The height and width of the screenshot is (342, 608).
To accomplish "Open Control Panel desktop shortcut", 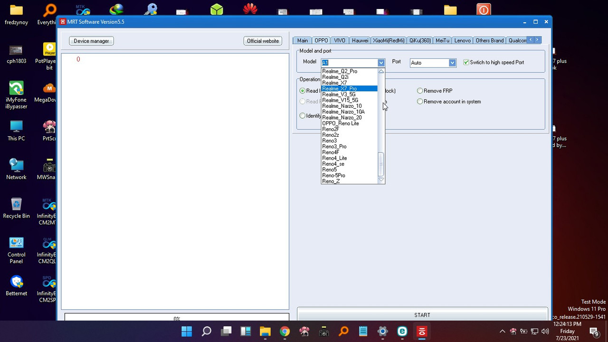I will coord(16,250).
